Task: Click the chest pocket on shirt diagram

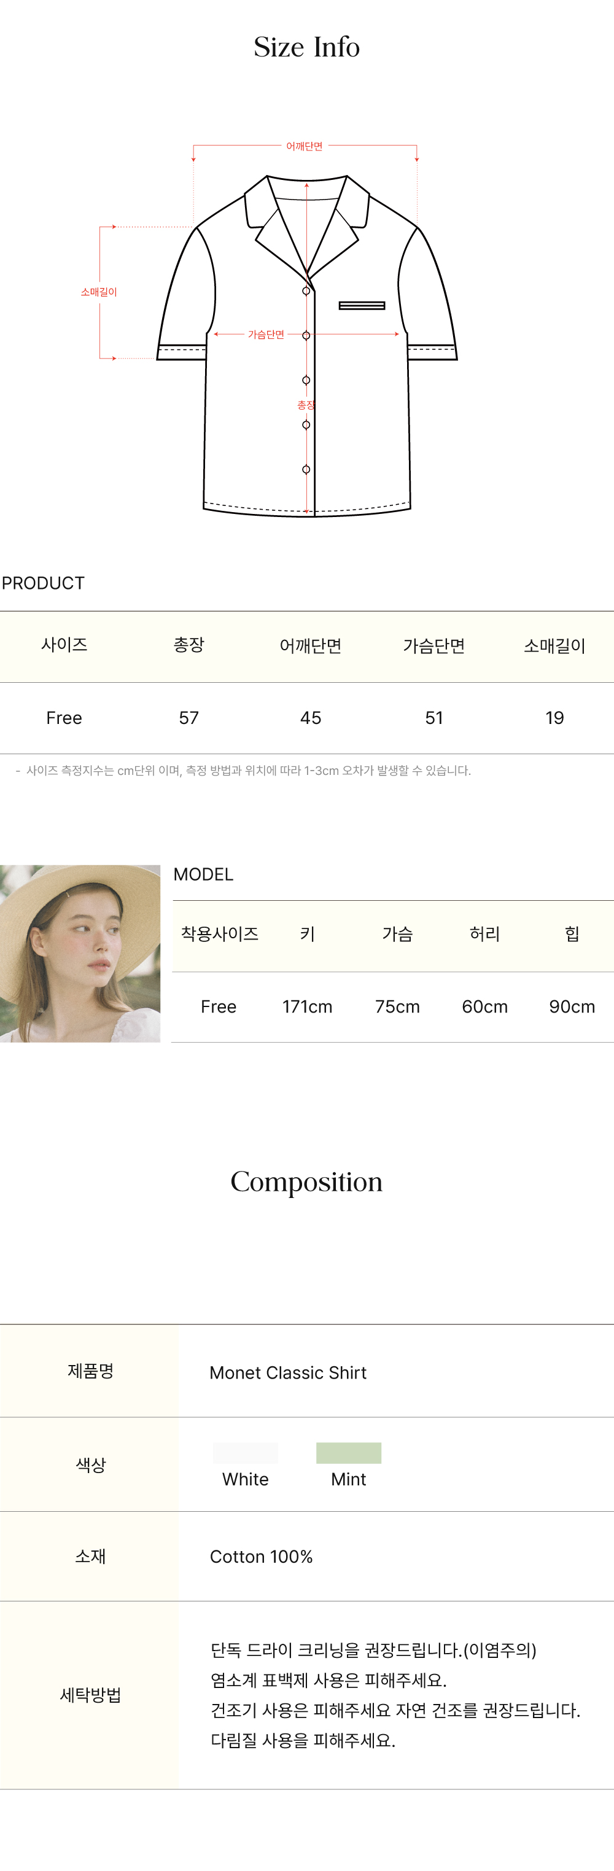Action: point(362,306)
